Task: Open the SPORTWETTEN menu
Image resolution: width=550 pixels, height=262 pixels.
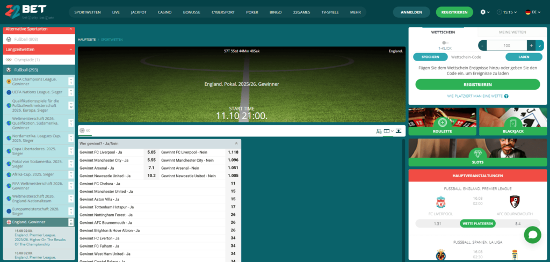Action: (x=88, y=12)
